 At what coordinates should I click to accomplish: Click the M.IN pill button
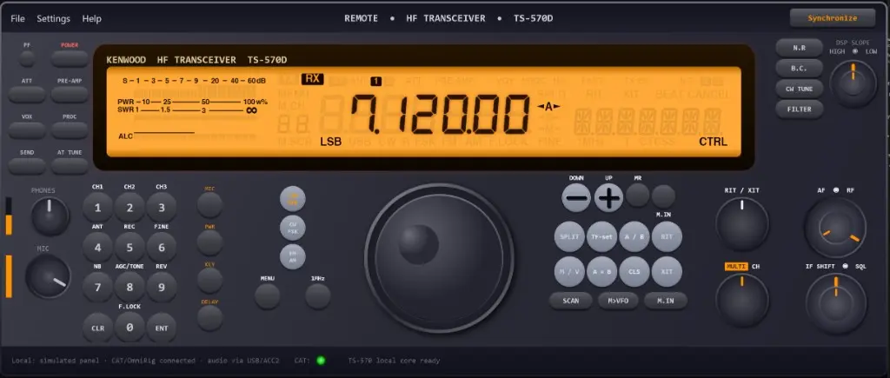coord(666,301)
